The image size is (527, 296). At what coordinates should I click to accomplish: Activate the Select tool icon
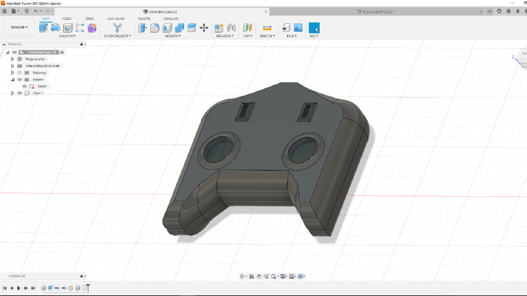pyautogui.click(x=314, y=28)
